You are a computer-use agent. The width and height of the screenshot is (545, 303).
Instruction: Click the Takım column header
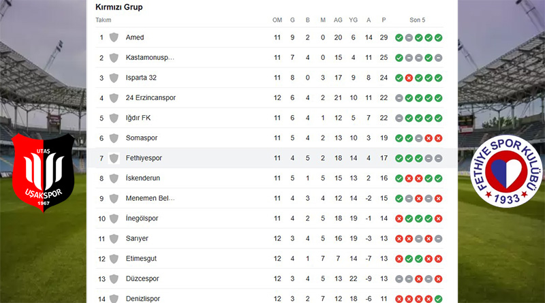(104, 20)
